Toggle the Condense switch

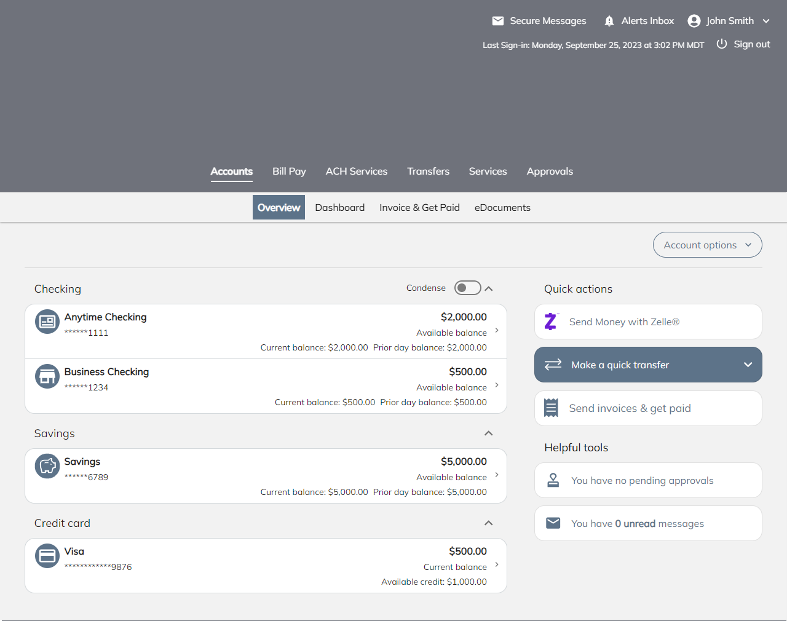point(468,288)
